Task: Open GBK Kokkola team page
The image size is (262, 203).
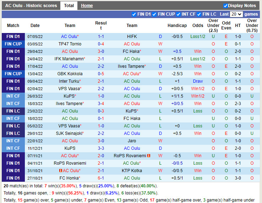Action: 70,74
